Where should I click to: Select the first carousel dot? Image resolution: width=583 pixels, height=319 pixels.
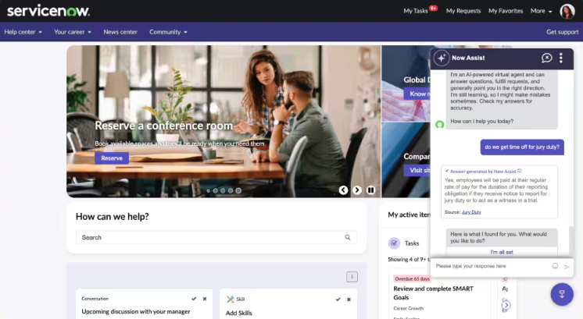(x=208, y=190)
